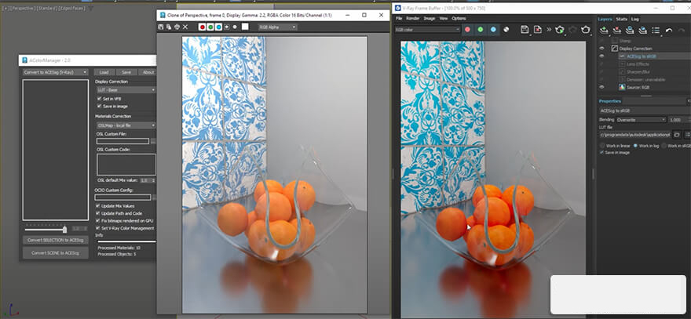Viewport: 691px width, 319px height.
Task: Toggle Source: RGB layer visibility eye
Action: tap(601, 87)
